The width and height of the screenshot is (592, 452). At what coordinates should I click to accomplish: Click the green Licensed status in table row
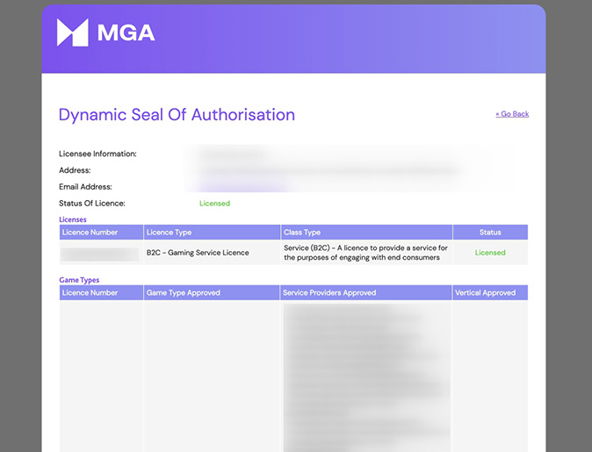tap(490, 253)
